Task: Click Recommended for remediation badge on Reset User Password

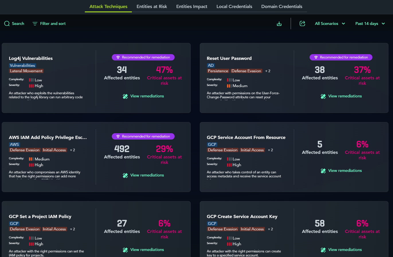Action: [341, 57]
